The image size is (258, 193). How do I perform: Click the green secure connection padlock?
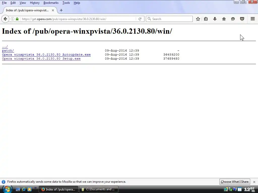[17, 19]
